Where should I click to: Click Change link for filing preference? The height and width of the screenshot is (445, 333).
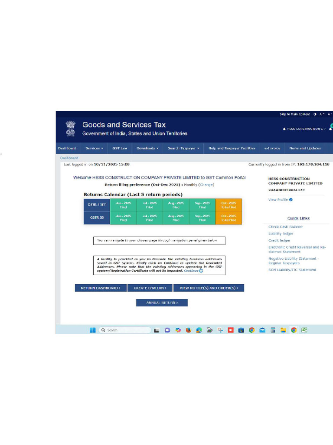coord(207,185)
